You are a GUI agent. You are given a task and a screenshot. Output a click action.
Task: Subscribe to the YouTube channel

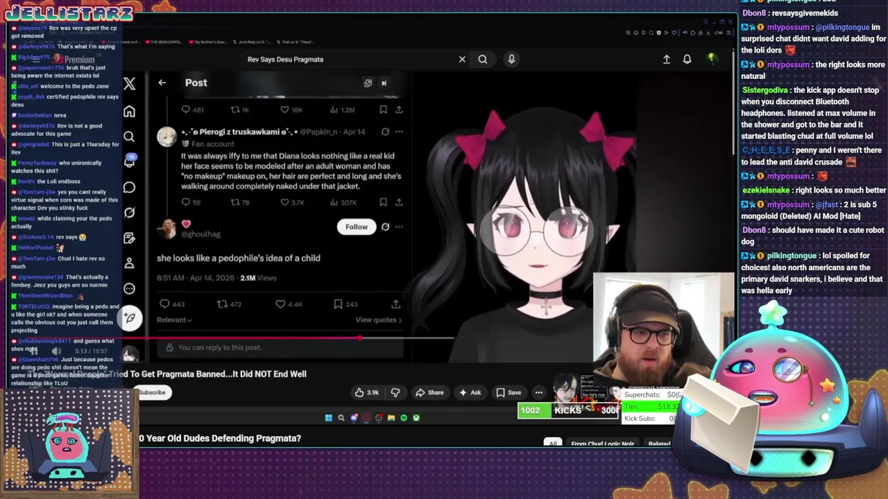coord(152,392)
